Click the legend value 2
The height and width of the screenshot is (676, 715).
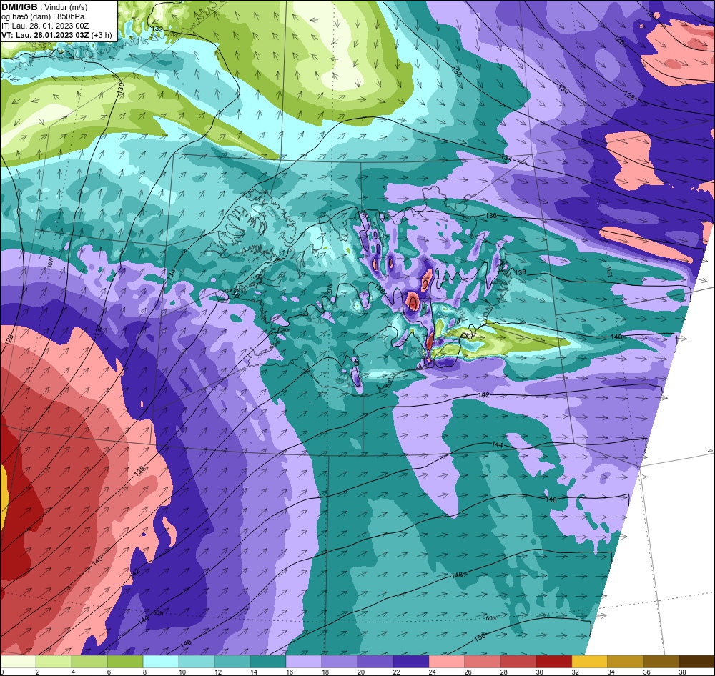pyautogui.click(x=38, y=672)
